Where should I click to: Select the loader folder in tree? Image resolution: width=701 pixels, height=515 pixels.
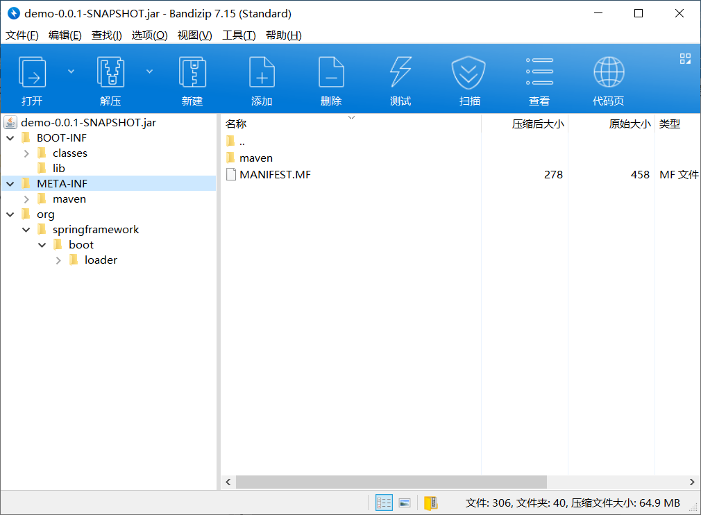pyautogui.click(x=101, y=260)
